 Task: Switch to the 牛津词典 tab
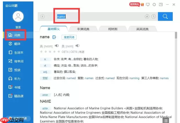tap(83, 29)
